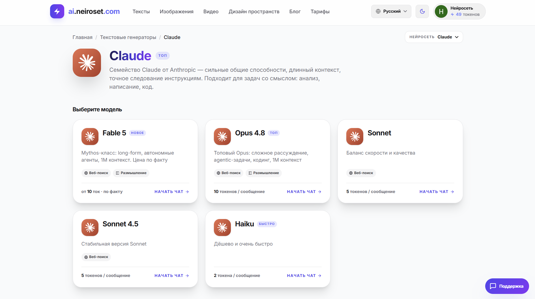
Task: Click the main Claude page heading
Action: (130, 56)
